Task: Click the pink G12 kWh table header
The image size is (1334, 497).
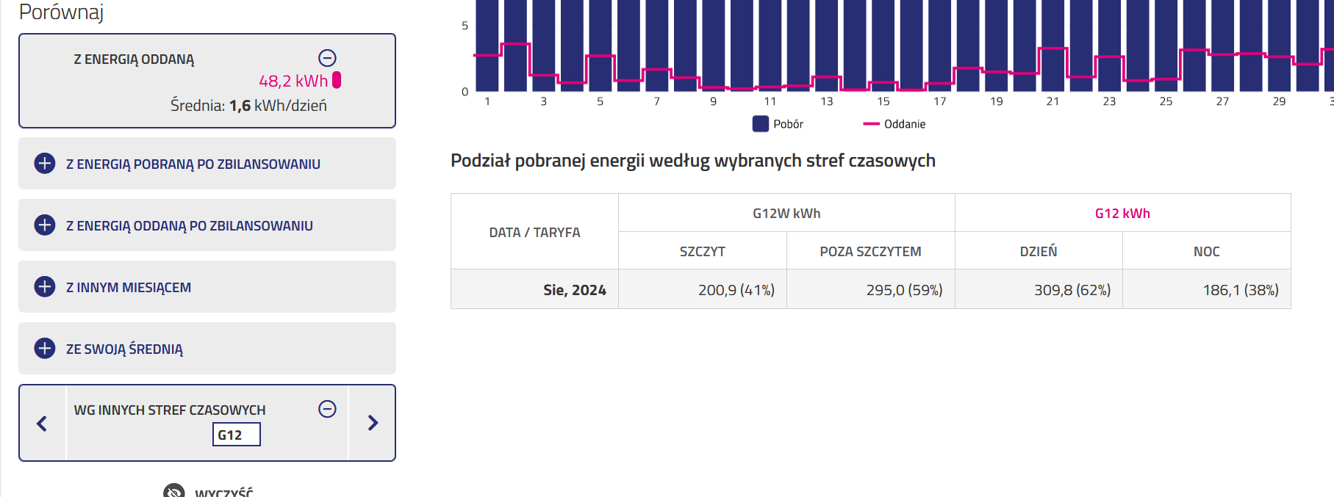Action: (1122, 213)
